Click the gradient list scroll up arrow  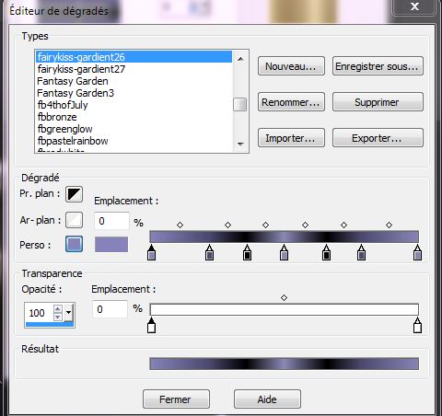click(240, 59)
